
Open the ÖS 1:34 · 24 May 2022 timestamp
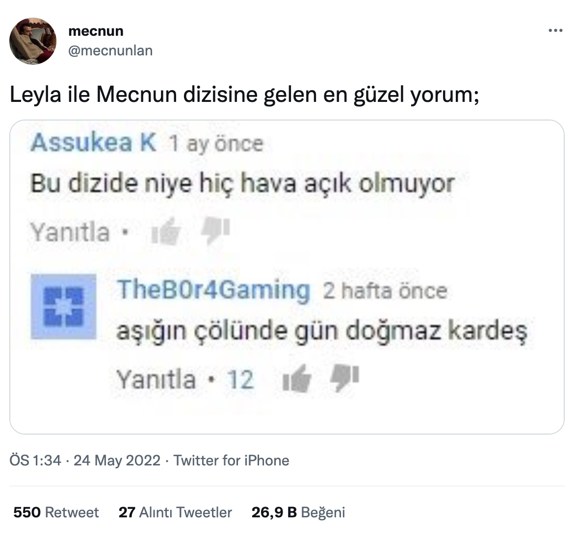85,461
